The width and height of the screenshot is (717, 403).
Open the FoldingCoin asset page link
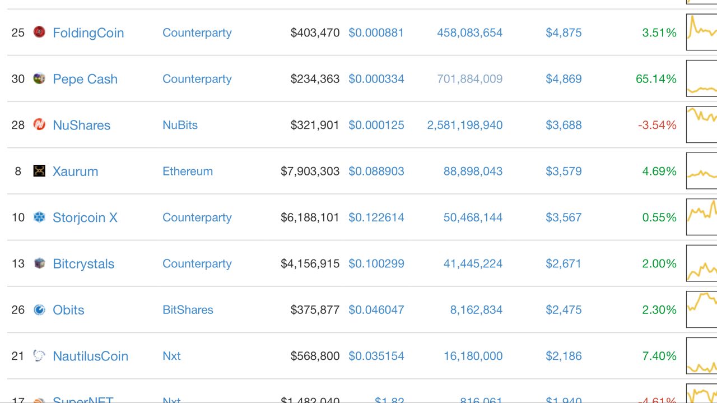89,33
